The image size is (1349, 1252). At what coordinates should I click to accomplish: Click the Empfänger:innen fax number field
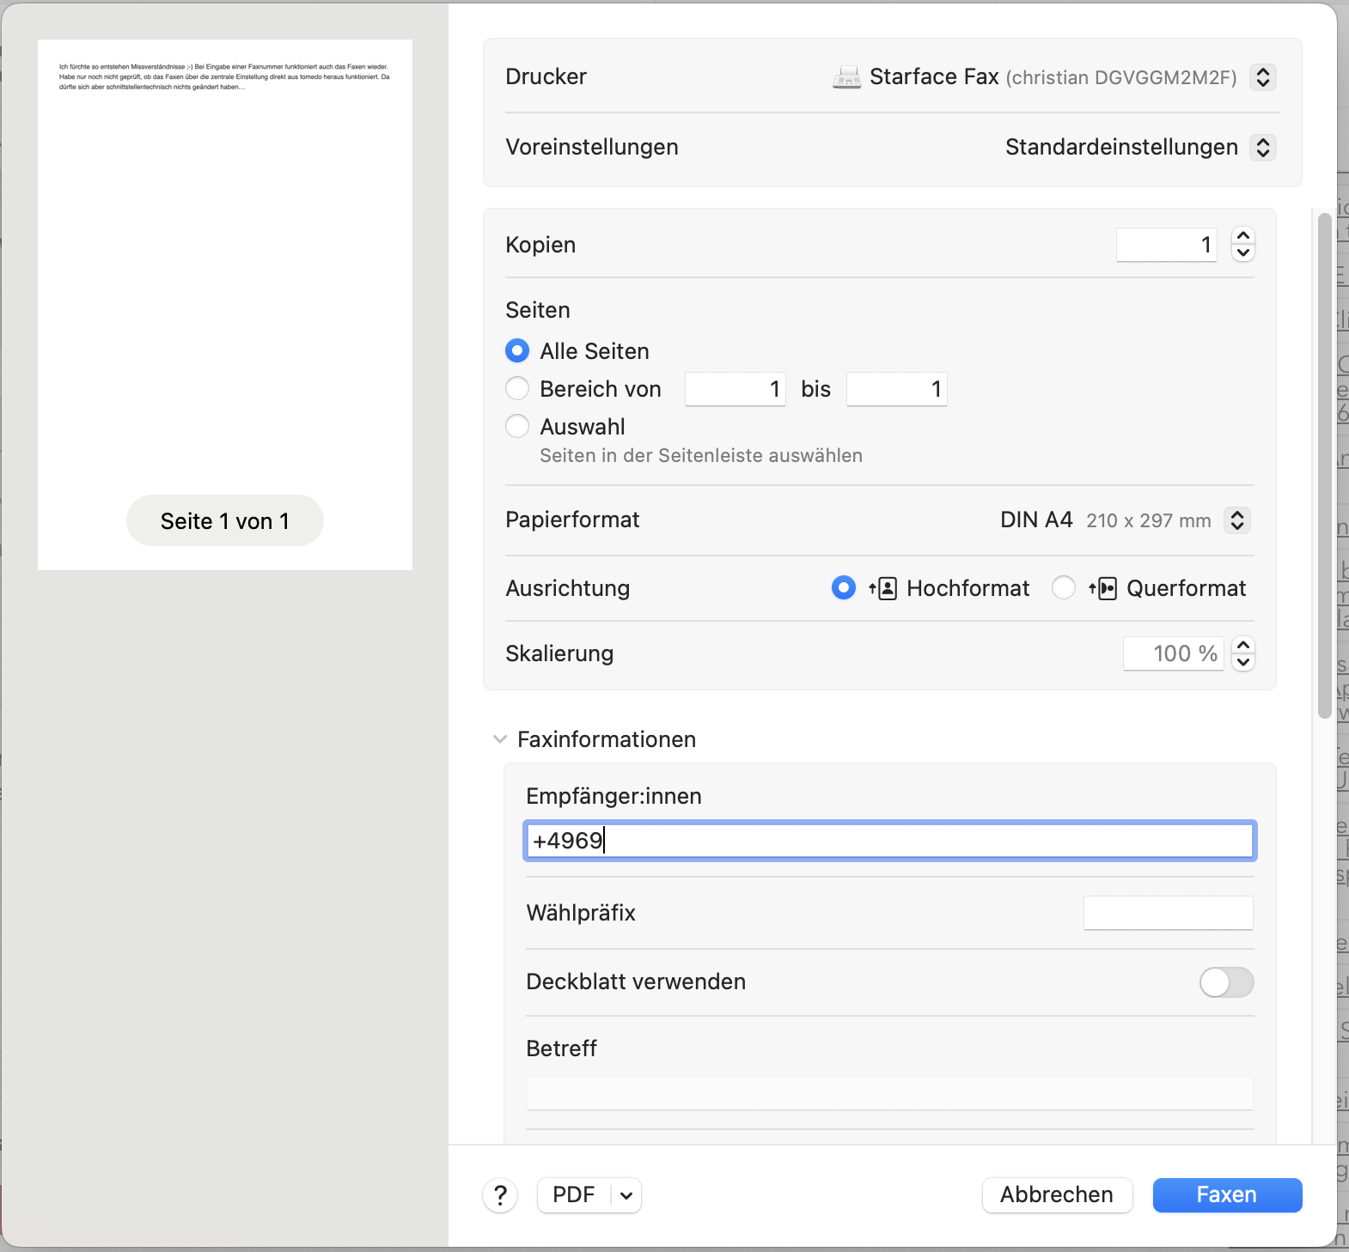pyautogui.click(x=889, y=841)
